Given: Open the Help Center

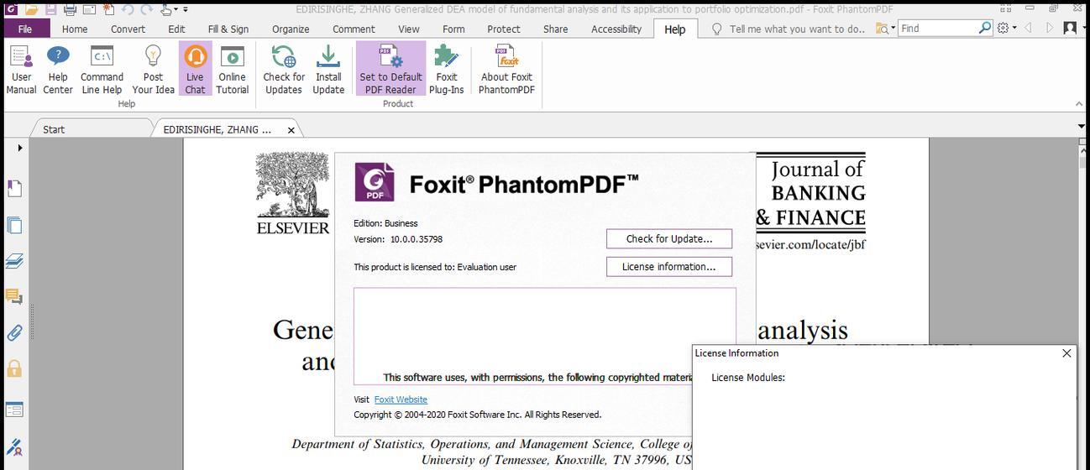Looking at the screenshot, I should click(x=58, y=70).
